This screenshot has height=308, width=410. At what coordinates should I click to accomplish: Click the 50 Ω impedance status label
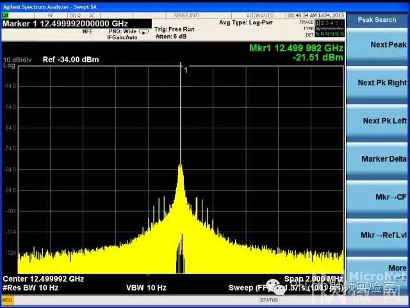[76, 15]
